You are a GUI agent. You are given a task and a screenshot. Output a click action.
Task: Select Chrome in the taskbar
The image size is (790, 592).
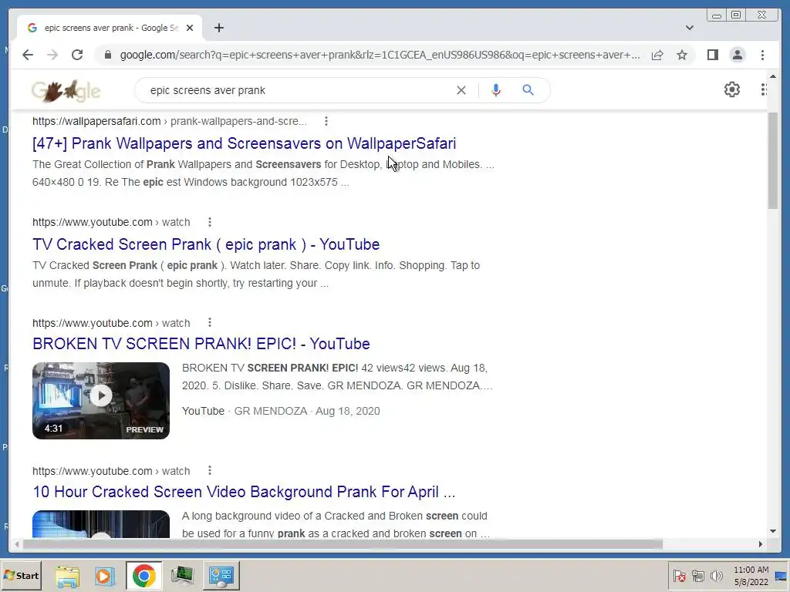point(144,576)
